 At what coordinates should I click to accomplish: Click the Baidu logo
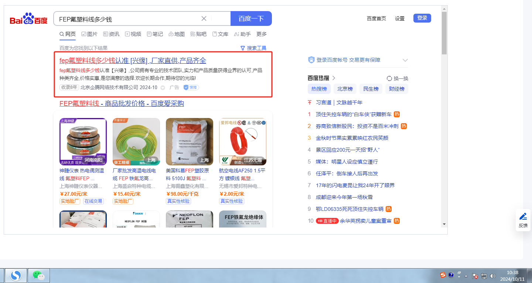coord(29,19)
